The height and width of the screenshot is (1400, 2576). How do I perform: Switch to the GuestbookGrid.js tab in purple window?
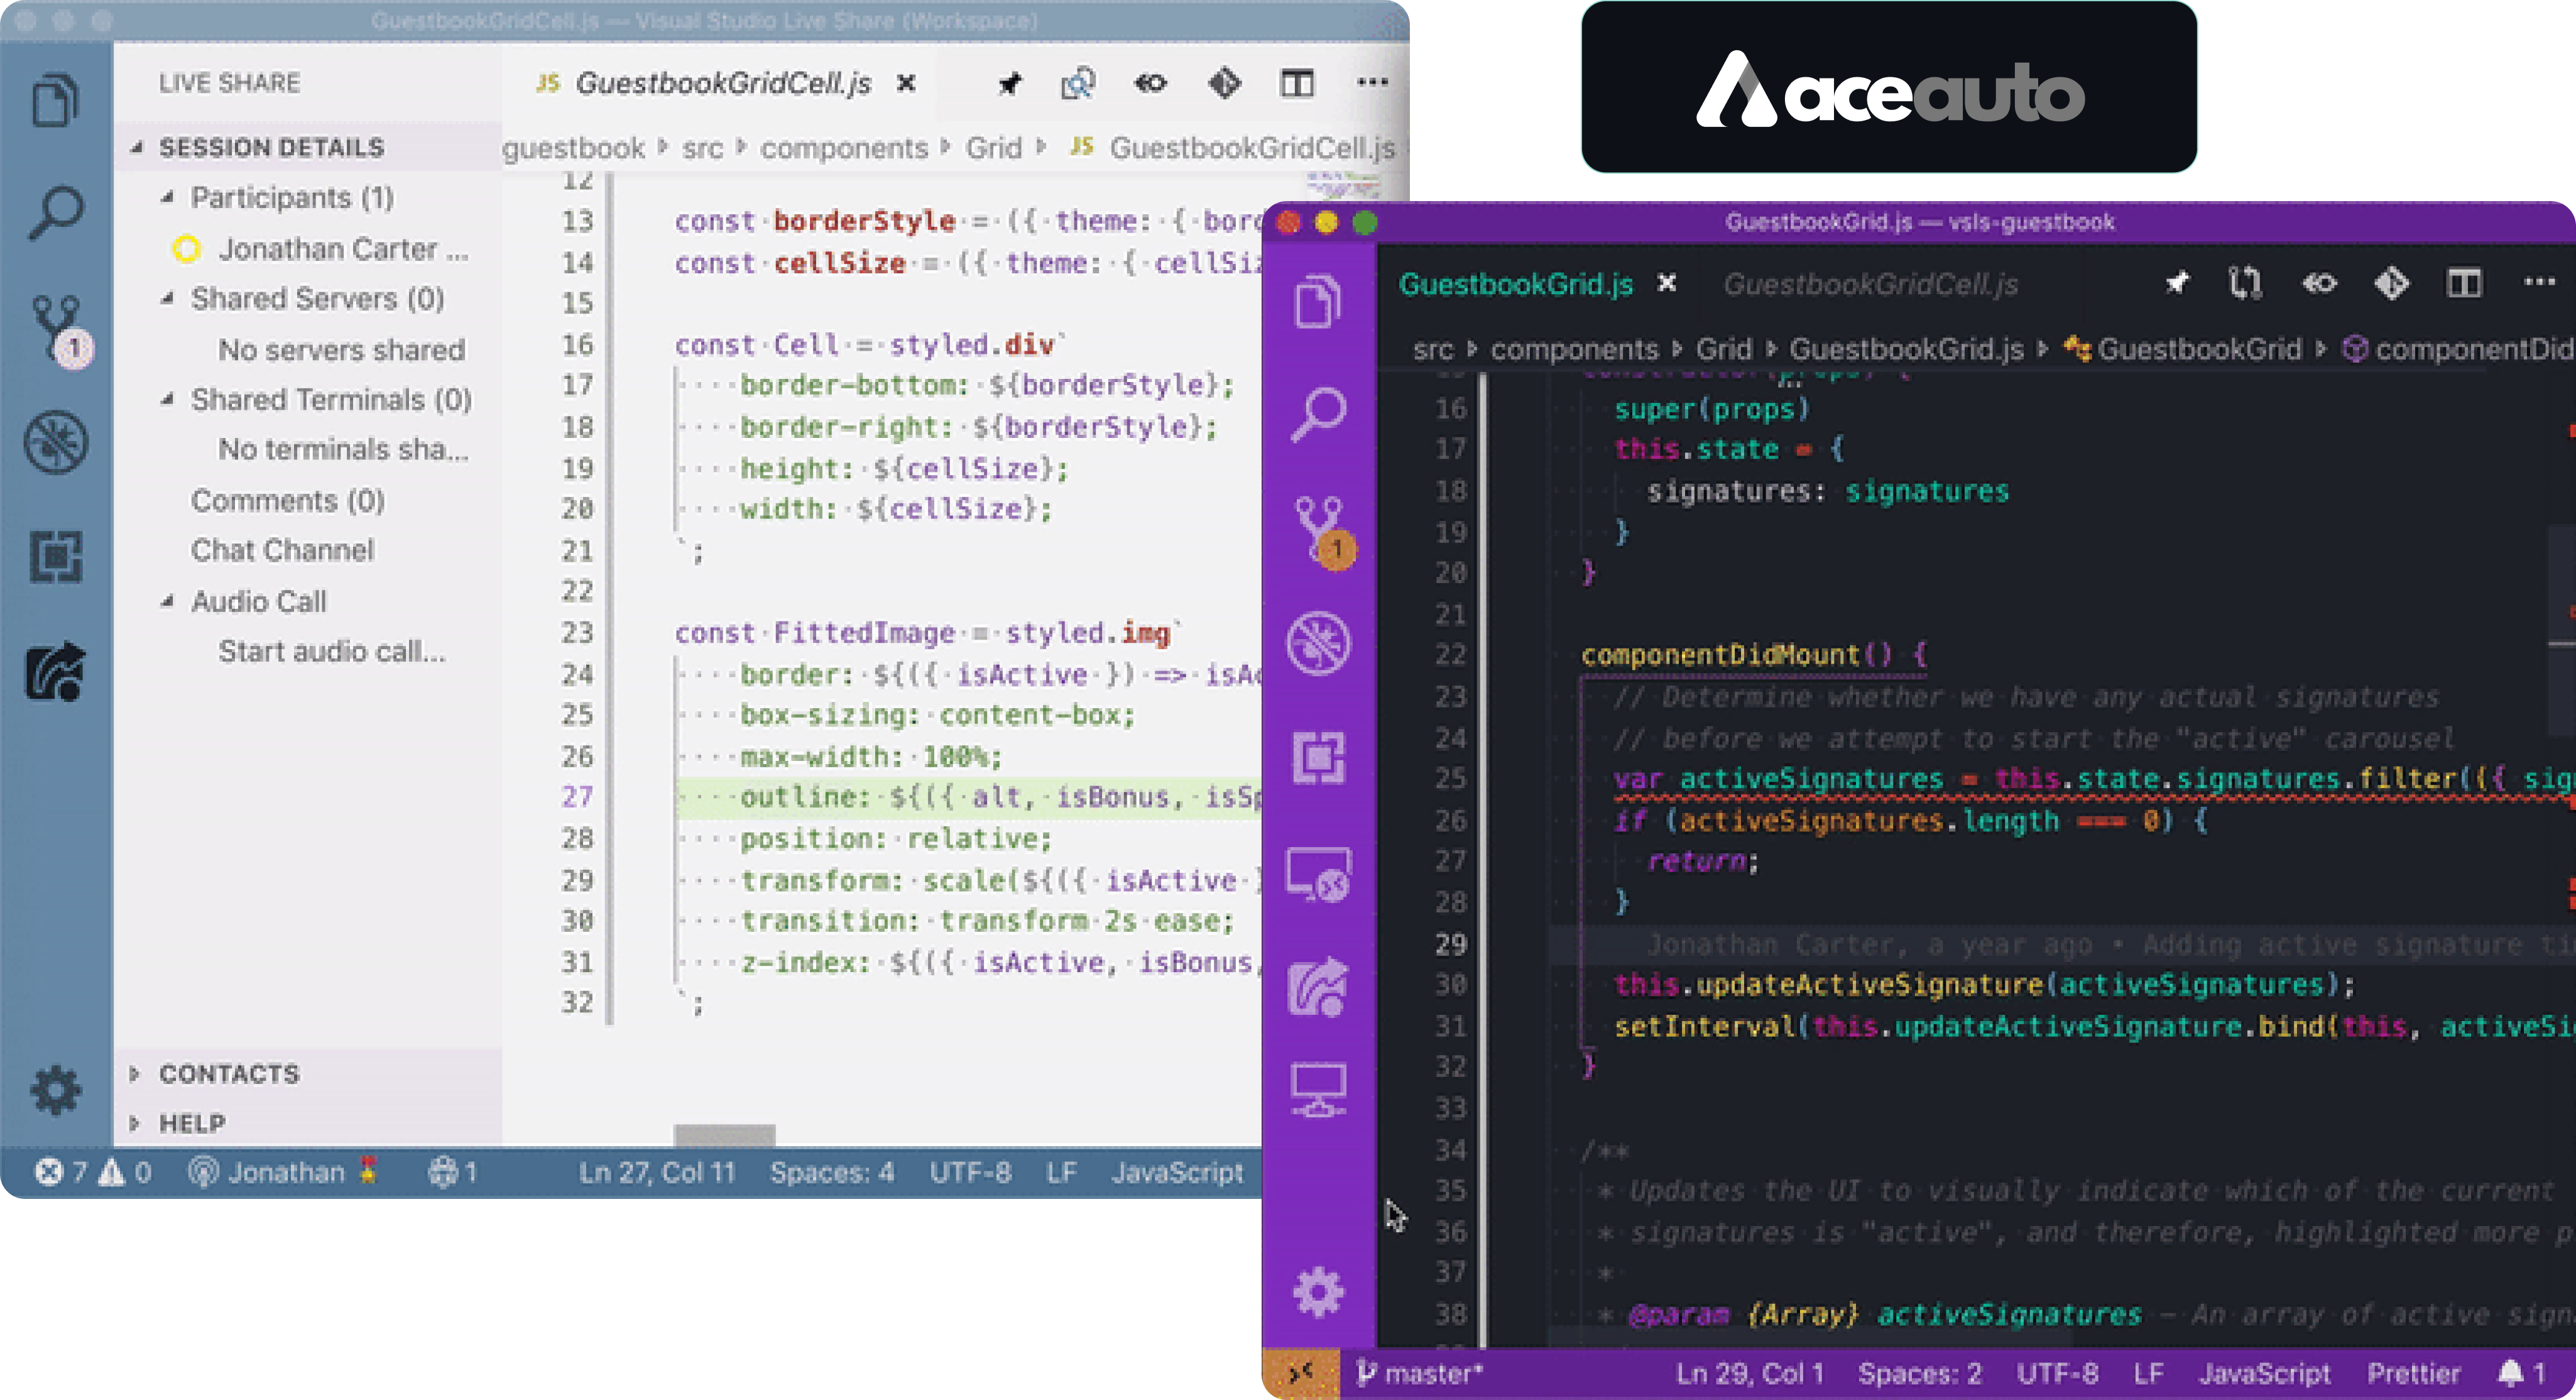1516,284
